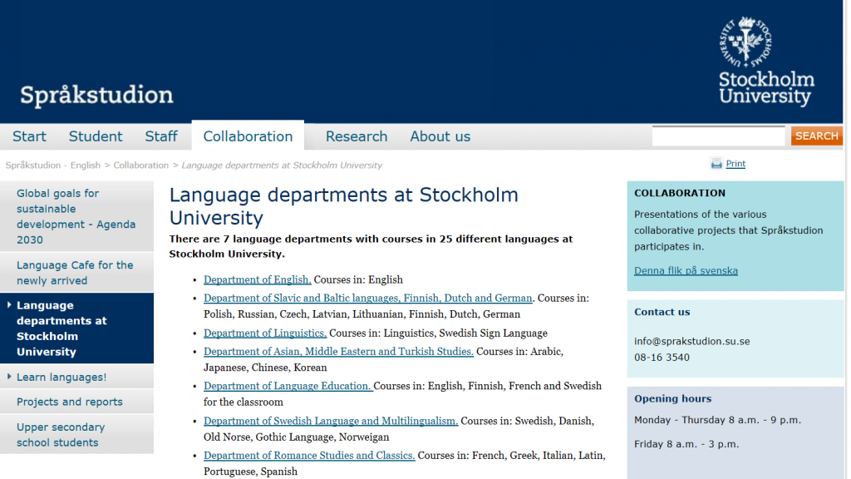Open the Start tab
This screenshot has width=851, height=479.
tap(29, 136)
